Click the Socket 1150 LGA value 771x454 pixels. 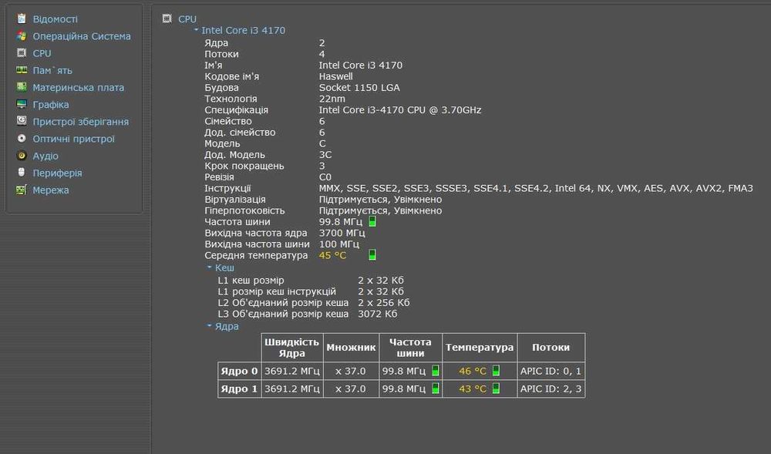point(359,87)
